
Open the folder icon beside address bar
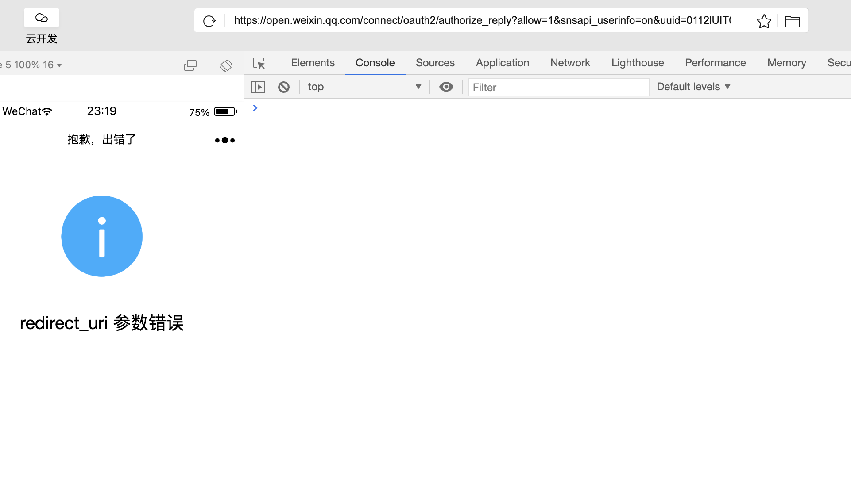point(792,21)
